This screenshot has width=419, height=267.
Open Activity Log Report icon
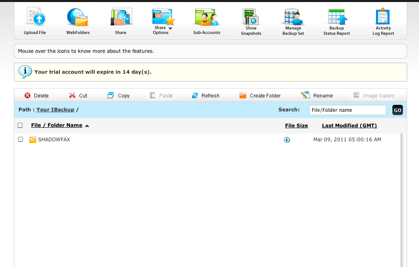(383, 16)
